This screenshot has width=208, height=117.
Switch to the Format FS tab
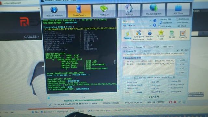140,47
